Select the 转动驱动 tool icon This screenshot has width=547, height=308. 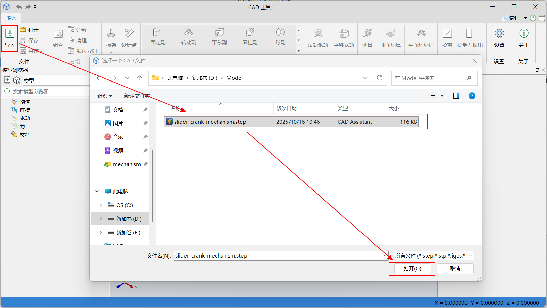(318, 33)
